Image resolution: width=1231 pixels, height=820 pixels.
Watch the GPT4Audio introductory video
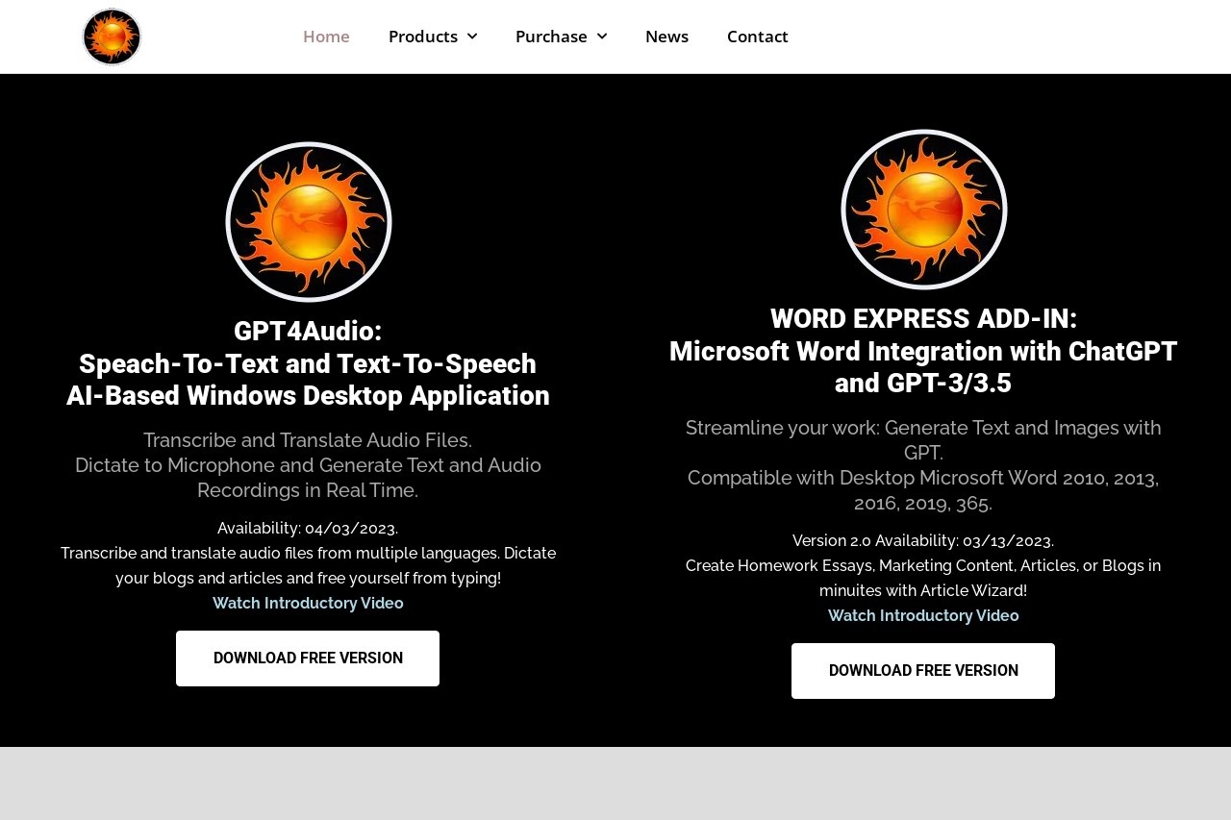308,604
